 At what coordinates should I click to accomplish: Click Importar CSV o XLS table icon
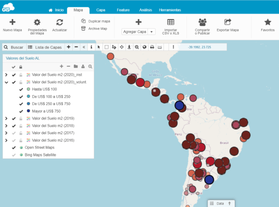coord(171,22)
